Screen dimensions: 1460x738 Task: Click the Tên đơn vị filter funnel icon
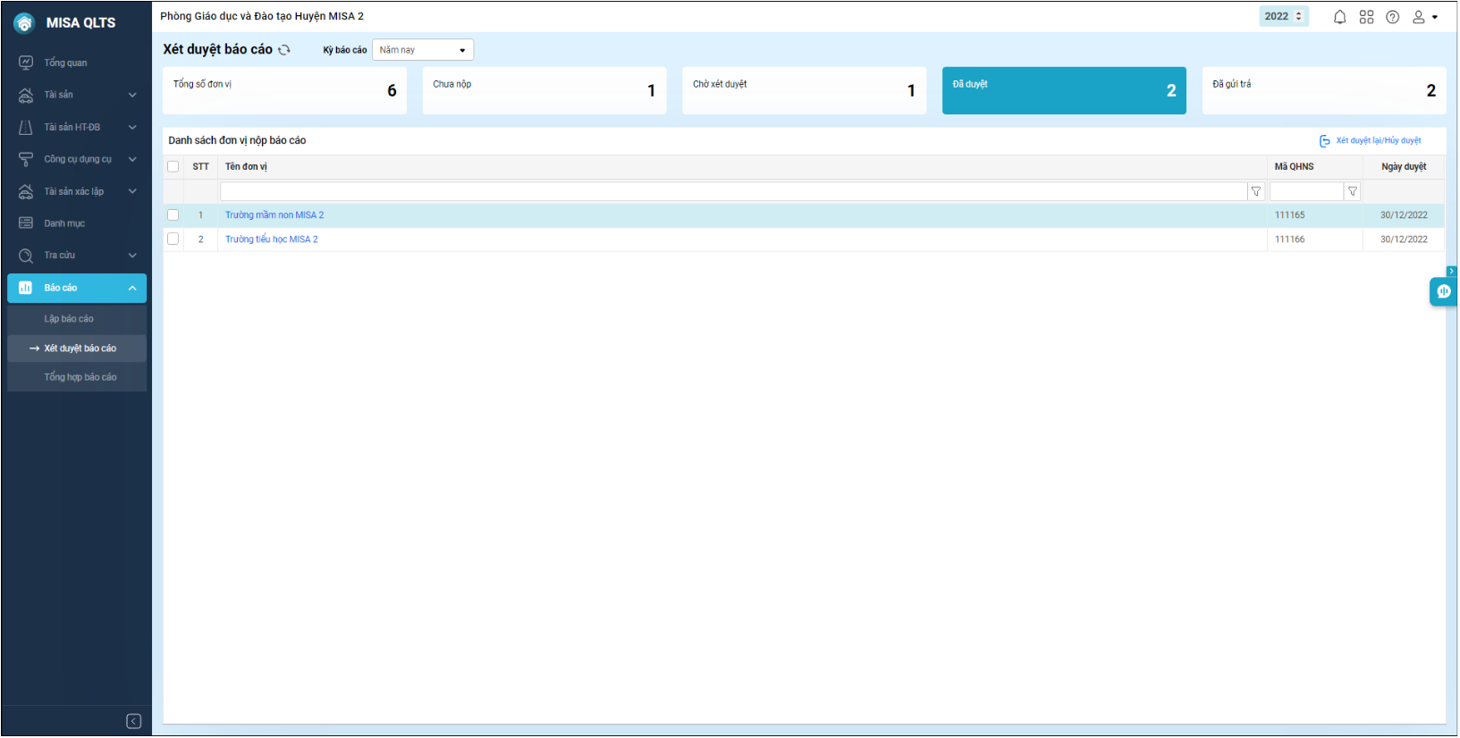pos(1255,191)
